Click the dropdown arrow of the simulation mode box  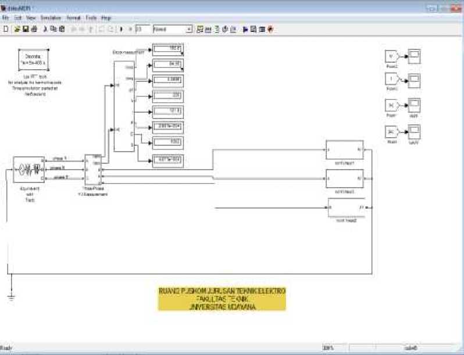click(x=189, y=29)
